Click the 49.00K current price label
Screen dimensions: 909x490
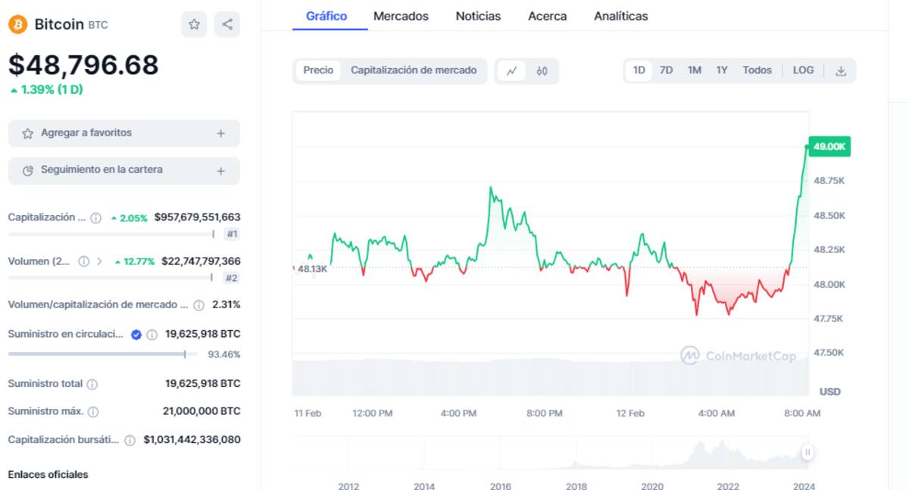click(x=829, y=147)
